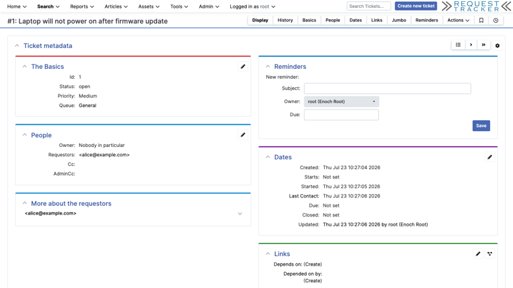Open the Reports menu
Image resolution: width=513 pixels, height=288 pixels.
(x=82, y=7)
